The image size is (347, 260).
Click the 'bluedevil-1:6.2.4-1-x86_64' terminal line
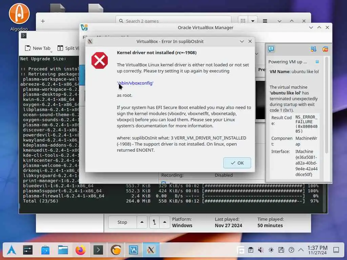click(171, 186)
